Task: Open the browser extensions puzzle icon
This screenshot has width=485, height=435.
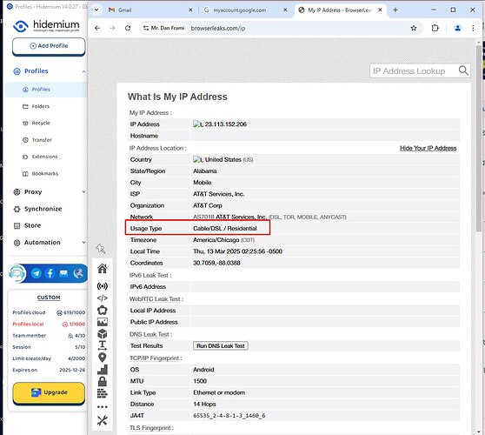Action: coord(435,28)
